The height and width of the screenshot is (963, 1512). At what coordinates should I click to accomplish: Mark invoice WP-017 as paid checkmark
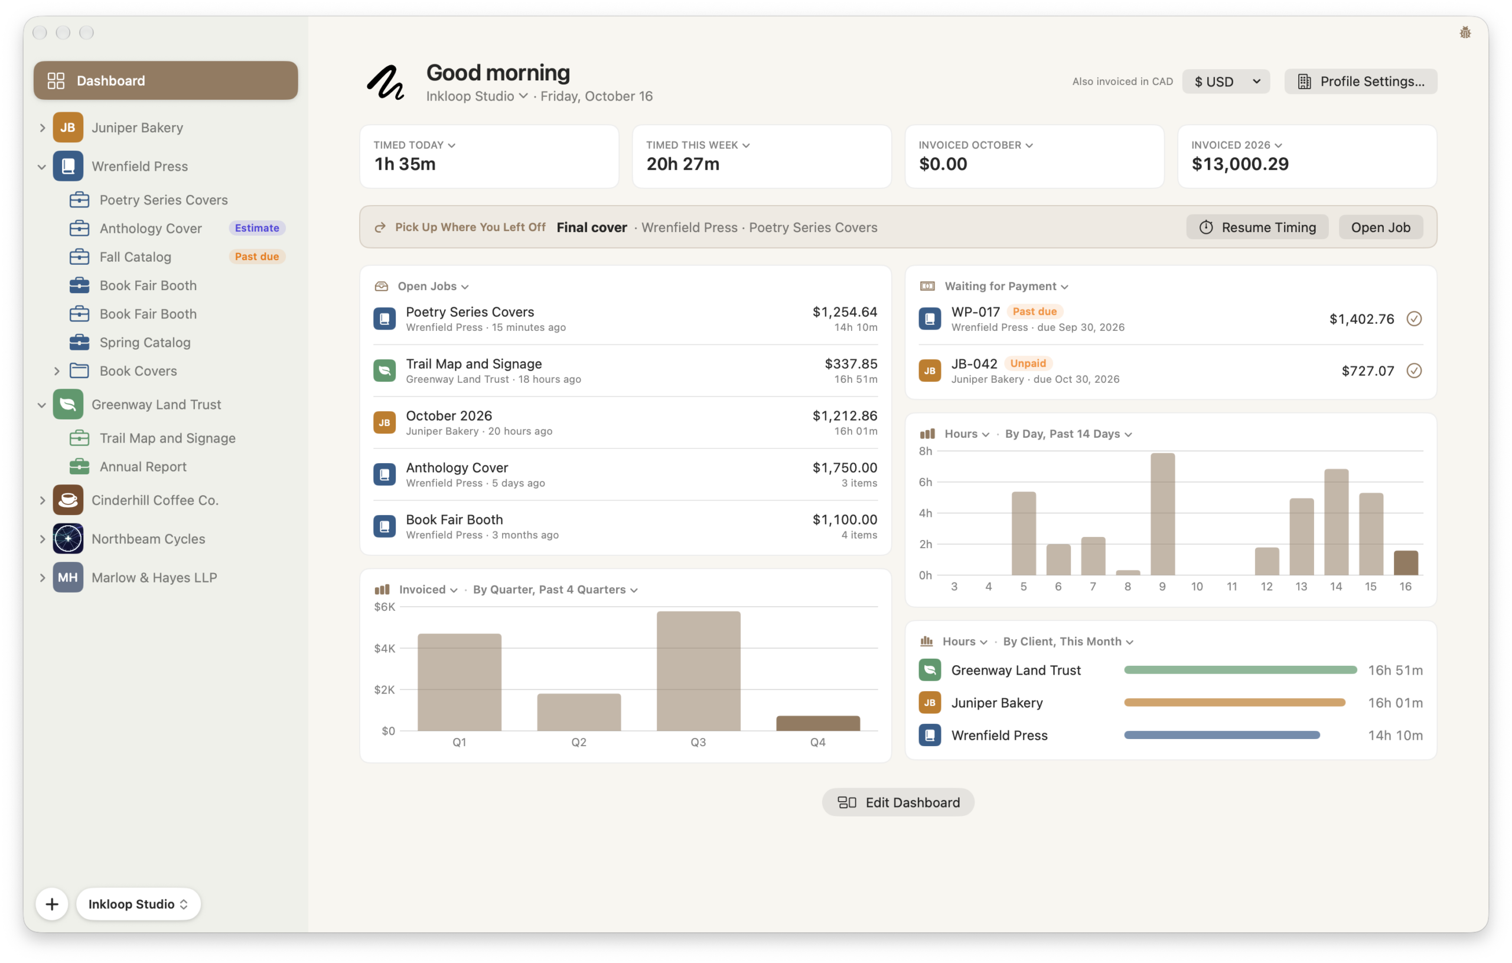[x=1414, y=319]
